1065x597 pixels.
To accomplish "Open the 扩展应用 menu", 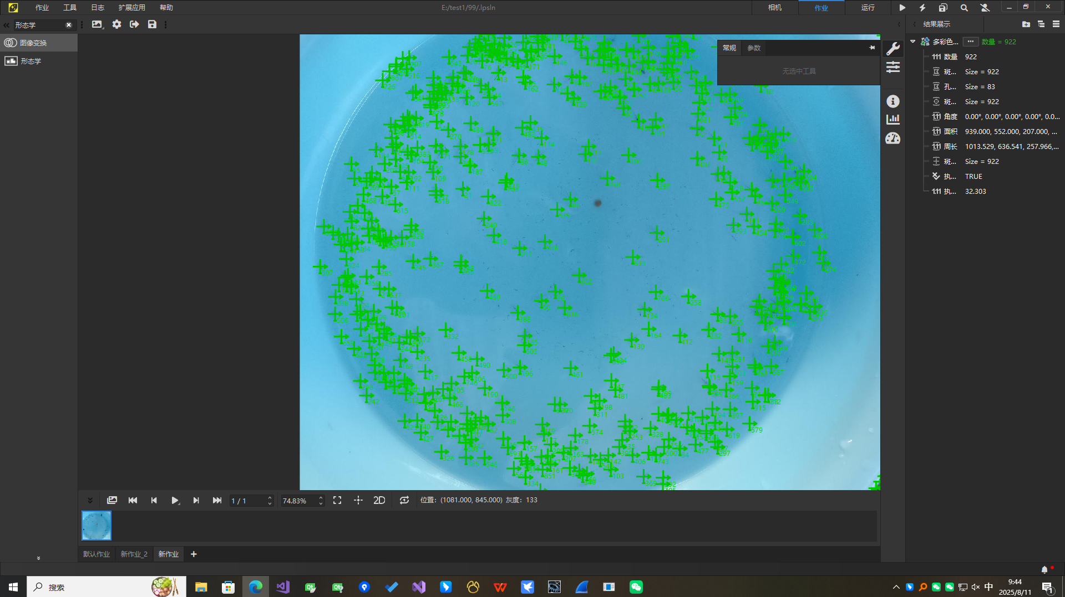I will (131, 8).
